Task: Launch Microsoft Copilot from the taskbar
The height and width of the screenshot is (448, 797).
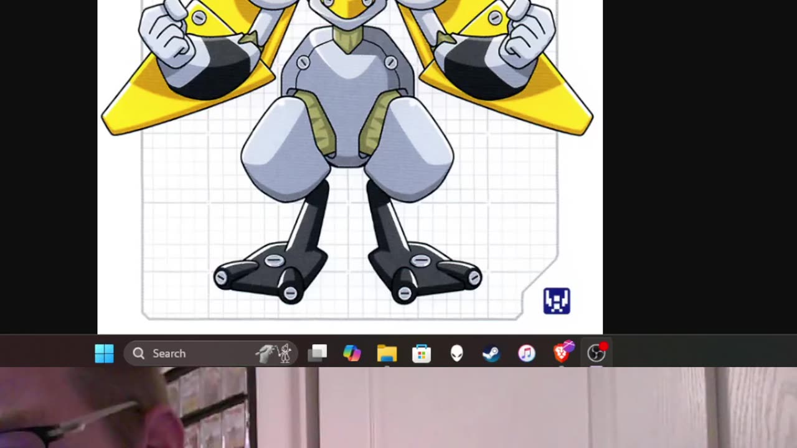Action: pos(352,353)
